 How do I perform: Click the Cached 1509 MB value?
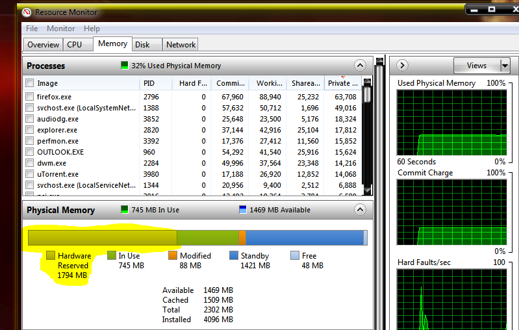coord(218,300)
